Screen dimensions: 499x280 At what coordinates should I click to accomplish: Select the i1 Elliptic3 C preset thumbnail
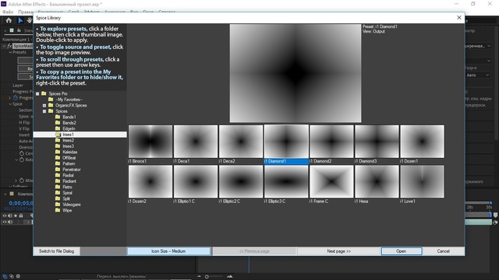(286, 181)
